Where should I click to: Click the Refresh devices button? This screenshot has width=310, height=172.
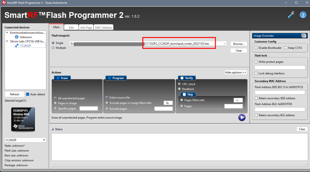[15, 94]
